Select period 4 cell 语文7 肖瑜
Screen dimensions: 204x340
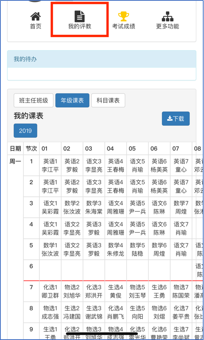click(181, 228)
